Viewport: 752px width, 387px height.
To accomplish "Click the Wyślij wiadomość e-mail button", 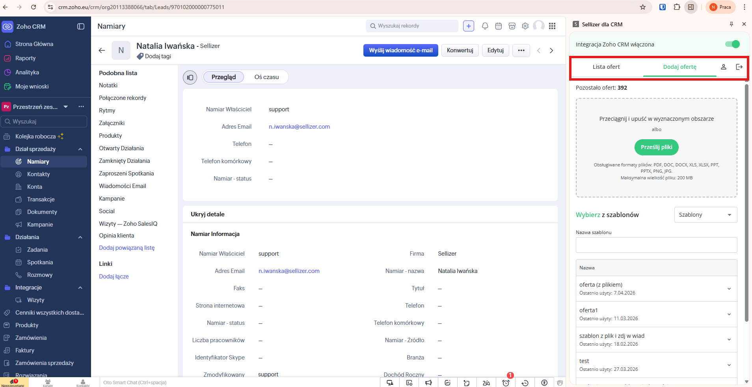I will (400, 50).
